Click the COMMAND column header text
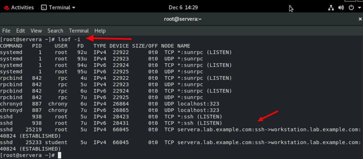 11,46
